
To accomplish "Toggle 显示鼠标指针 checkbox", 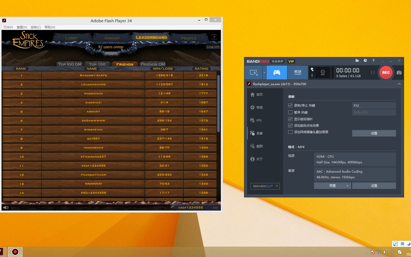I will (x=290, y=119).
